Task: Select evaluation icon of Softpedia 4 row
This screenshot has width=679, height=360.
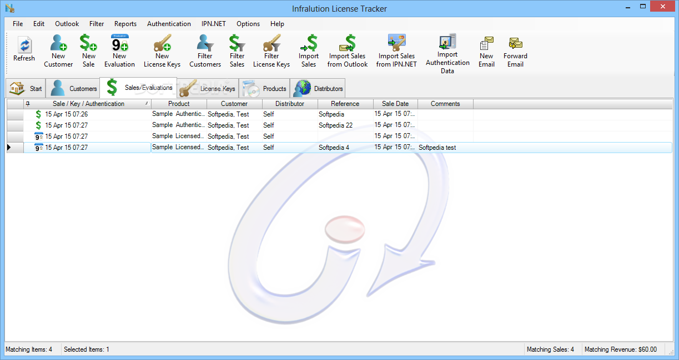Action: pos(38,148)
